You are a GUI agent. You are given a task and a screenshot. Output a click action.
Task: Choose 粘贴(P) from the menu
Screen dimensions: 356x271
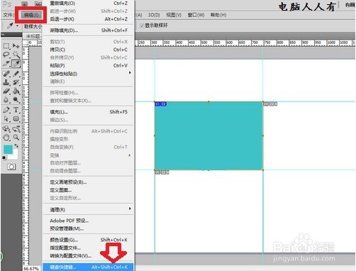coord(88,65)
